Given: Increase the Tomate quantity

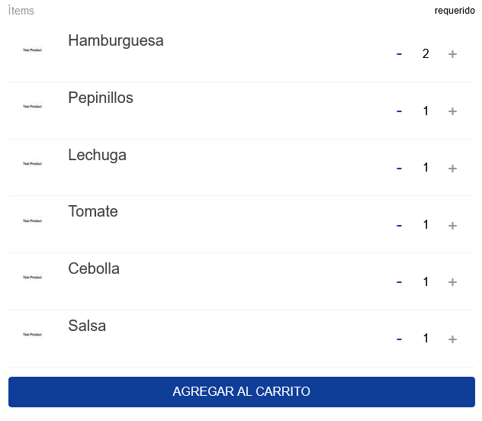Looking at the screenshot, I should tap(452, 225).
